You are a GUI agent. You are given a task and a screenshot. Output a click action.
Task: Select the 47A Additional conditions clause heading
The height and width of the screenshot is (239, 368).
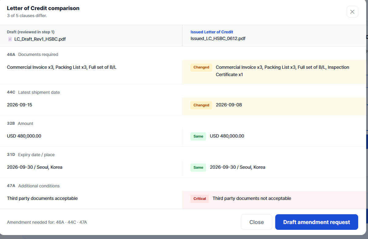[33, 186]
